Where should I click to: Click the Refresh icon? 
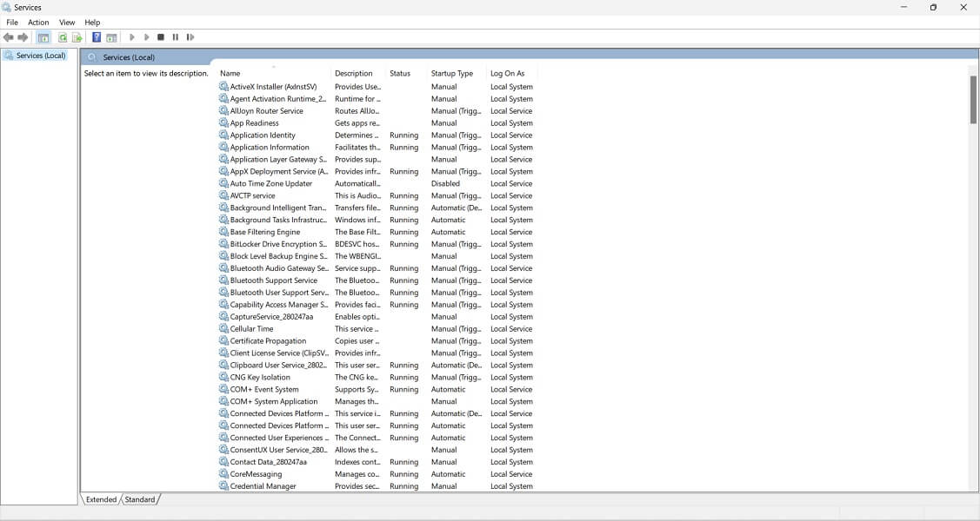point(61,37)
